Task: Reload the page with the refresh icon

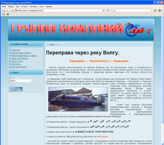Action: (103, 11)
